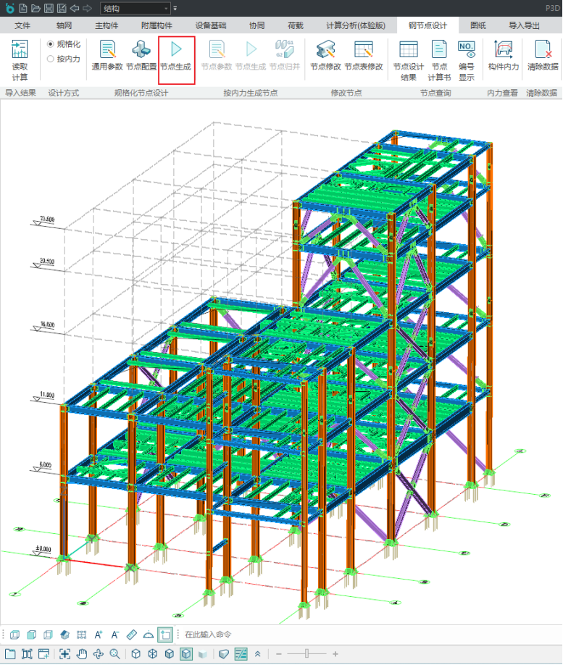Click the zoom slider handle

click(x=306, y=654)
